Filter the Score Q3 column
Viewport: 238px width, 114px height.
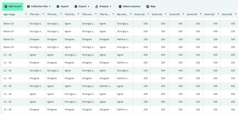point(183,14)
